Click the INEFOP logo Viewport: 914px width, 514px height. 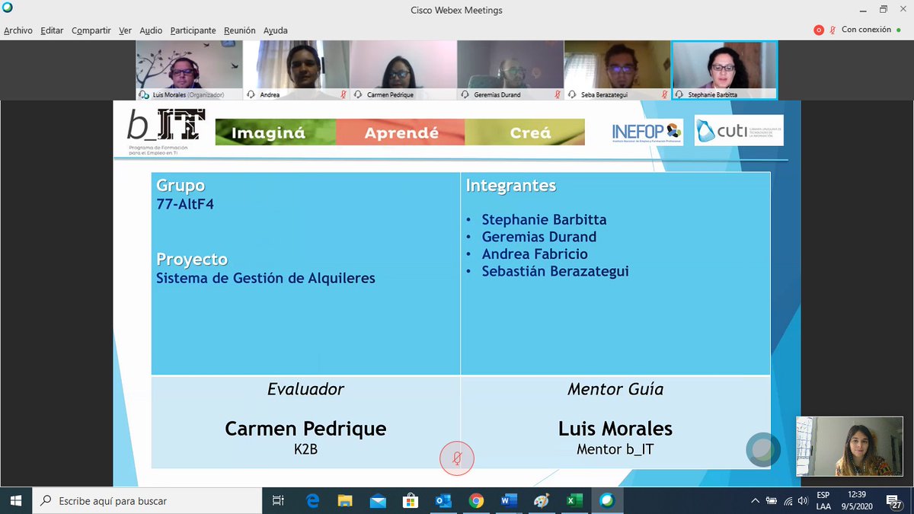coord(647,132)
